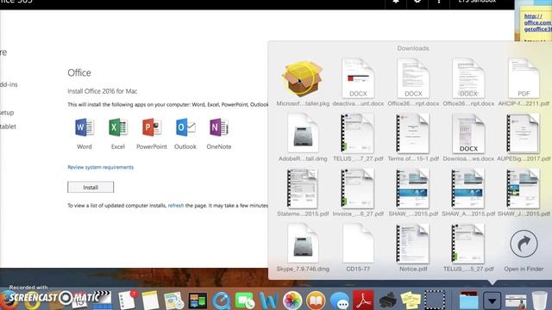This screenshot has width=552, height=310.
Task: Open the dashed-square screenshot app in Dock
Action: 435,301
